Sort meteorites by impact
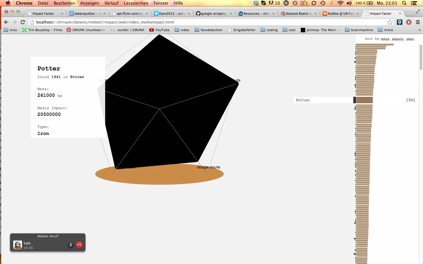Viewport: 423px width, 264px height. [398, 39]
